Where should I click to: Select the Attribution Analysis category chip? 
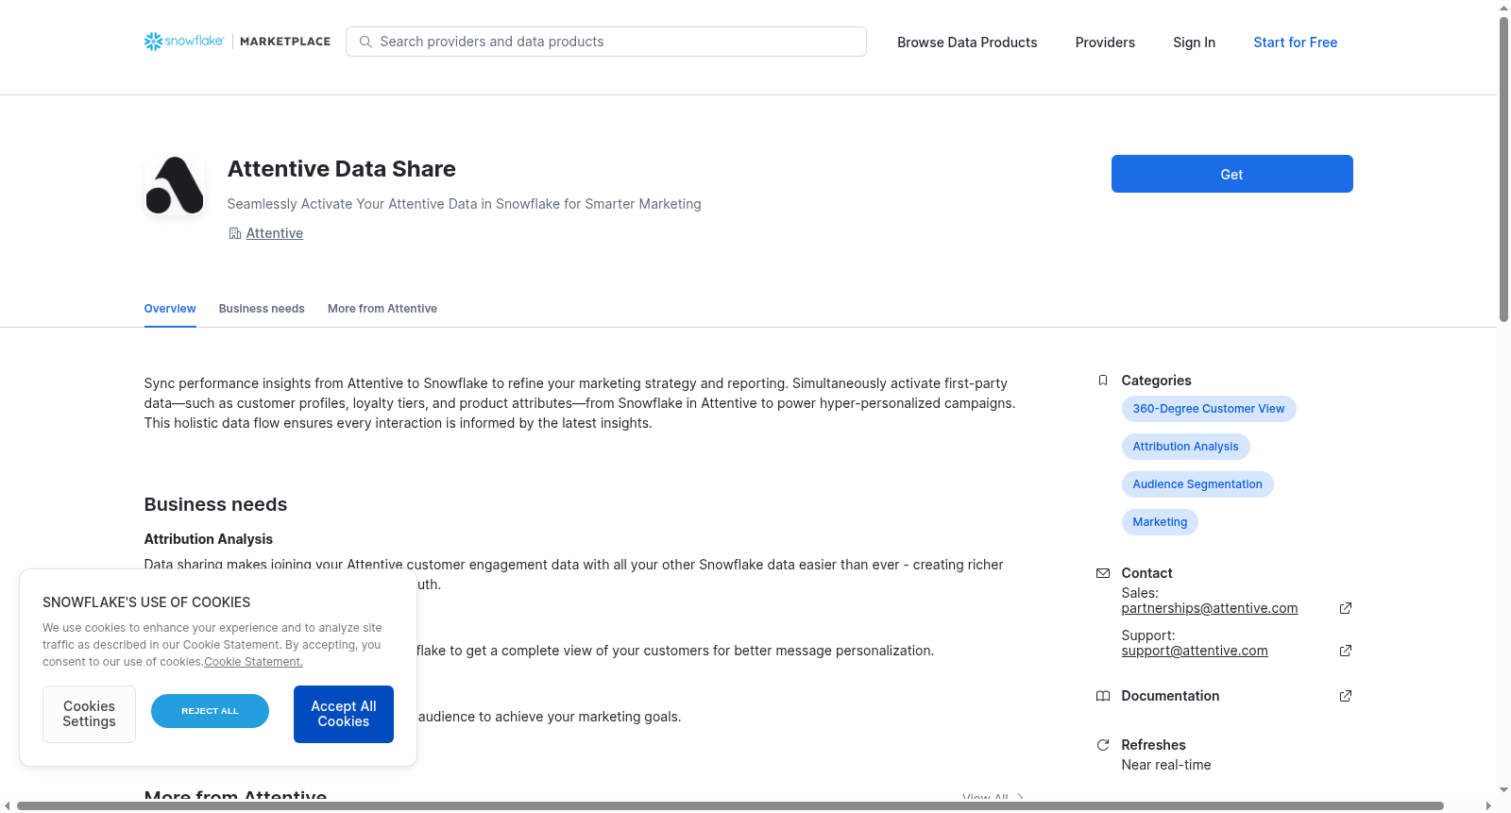tap(1185, 447)
